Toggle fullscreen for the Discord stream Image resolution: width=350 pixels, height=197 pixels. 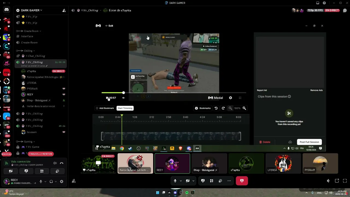[x=345, y=181]
